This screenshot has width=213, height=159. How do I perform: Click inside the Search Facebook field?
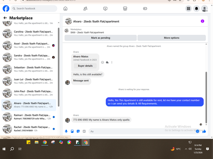click(34, 8)
